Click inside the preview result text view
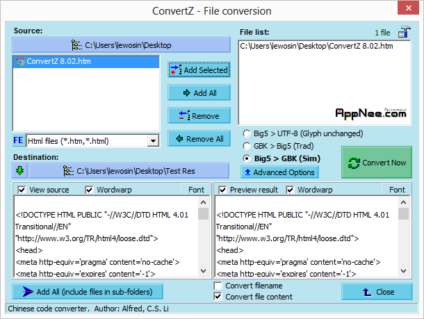 tap(307, 236)
